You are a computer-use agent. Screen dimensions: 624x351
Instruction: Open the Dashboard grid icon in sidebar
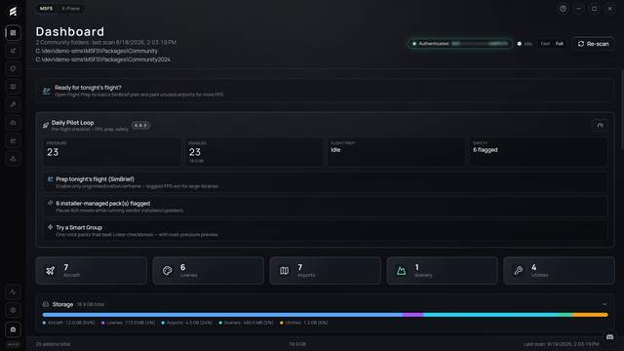13,32
